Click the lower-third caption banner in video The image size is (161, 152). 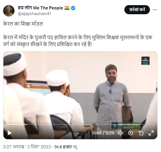tap(126, 126)
